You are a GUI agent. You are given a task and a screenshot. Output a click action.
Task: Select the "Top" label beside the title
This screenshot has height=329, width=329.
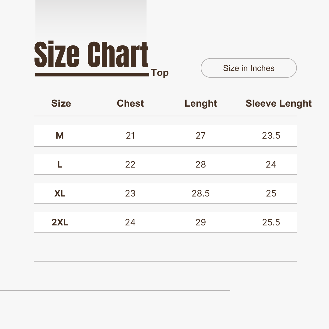160,73
